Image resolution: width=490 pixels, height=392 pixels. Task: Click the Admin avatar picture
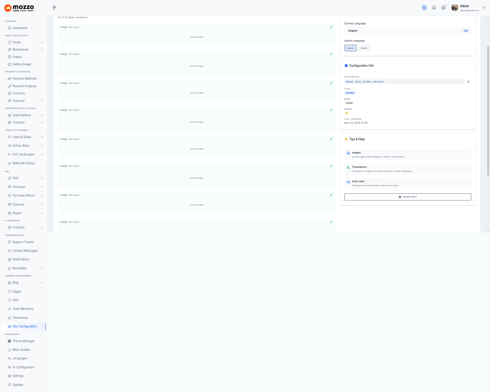click(x=455, y=8)
